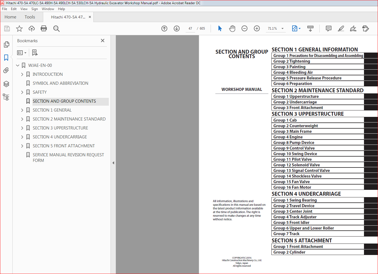Click Group 13 Signal Control Valve link
Viewport: 378px width, 274px height.
pyautogui.click(x=301, y=171)
